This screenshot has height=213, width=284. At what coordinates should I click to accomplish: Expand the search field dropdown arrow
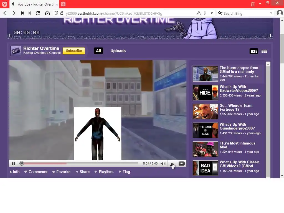pos(271,13)
